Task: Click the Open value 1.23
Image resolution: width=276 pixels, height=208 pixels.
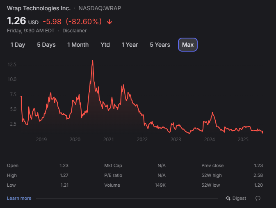Action: tap(64, 165)
